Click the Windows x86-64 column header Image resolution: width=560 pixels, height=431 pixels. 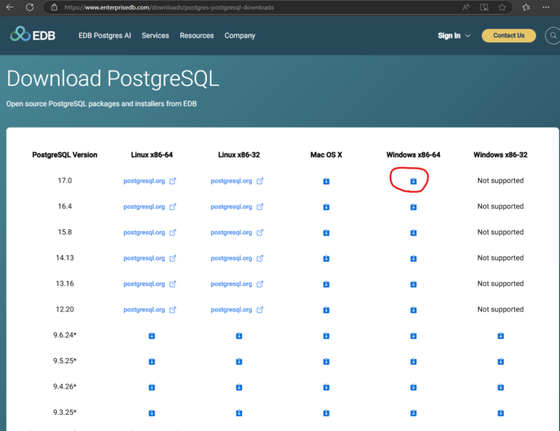pyautogui.click(x=413, y=155)
